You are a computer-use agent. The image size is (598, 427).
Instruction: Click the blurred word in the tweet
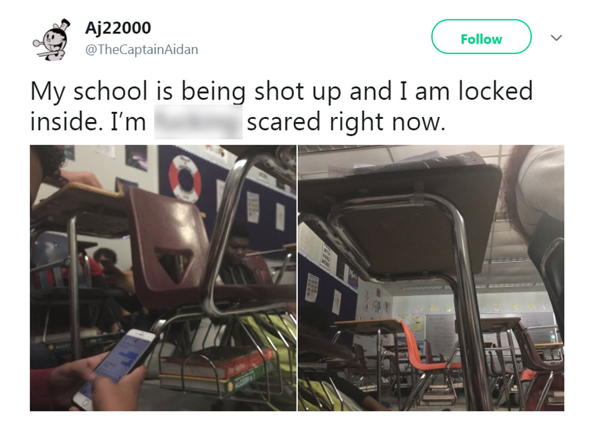pyautogui.click(x=198, y=123)
